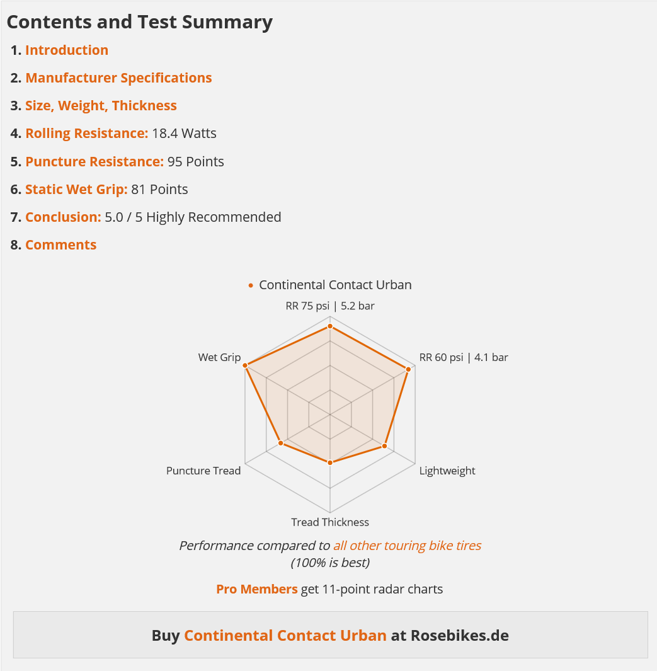Click the Puncture Tread data point
Viewport: 657px width, 671px height.
pos(281,443)
